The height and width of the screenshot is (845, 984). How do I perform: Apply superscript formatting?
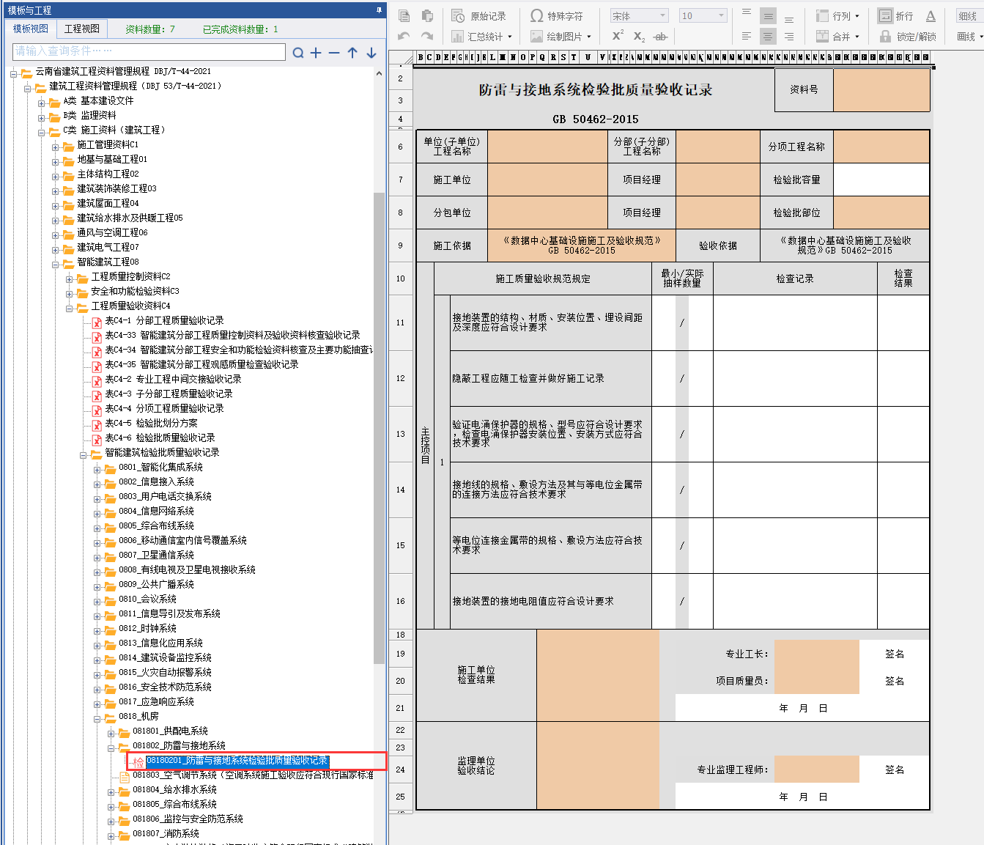pos(618,36)
